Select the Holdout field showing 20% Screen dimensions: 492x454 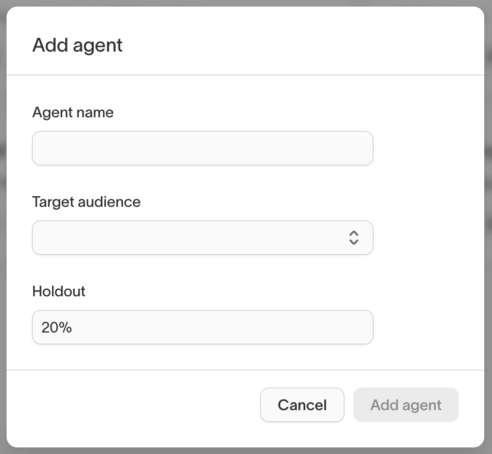coord(203,327)
